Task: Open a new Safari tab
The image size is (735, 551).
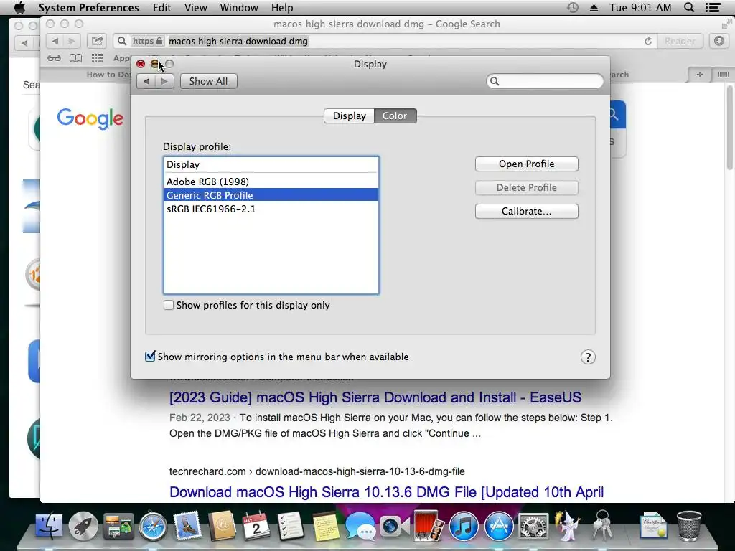Action: 699,75
